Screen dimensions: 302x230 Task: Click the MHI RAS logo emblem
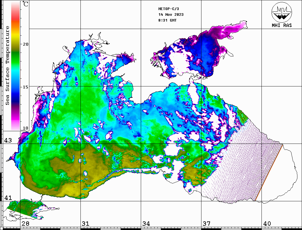tap(282, 12)
